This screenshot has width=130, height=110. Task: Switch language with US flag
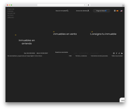[121, 11]
